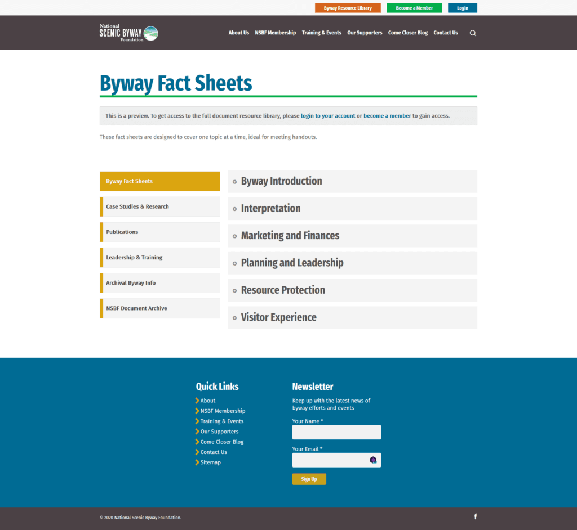
Task: Open the Archival Byway Info tab
Action: (131, 283)
